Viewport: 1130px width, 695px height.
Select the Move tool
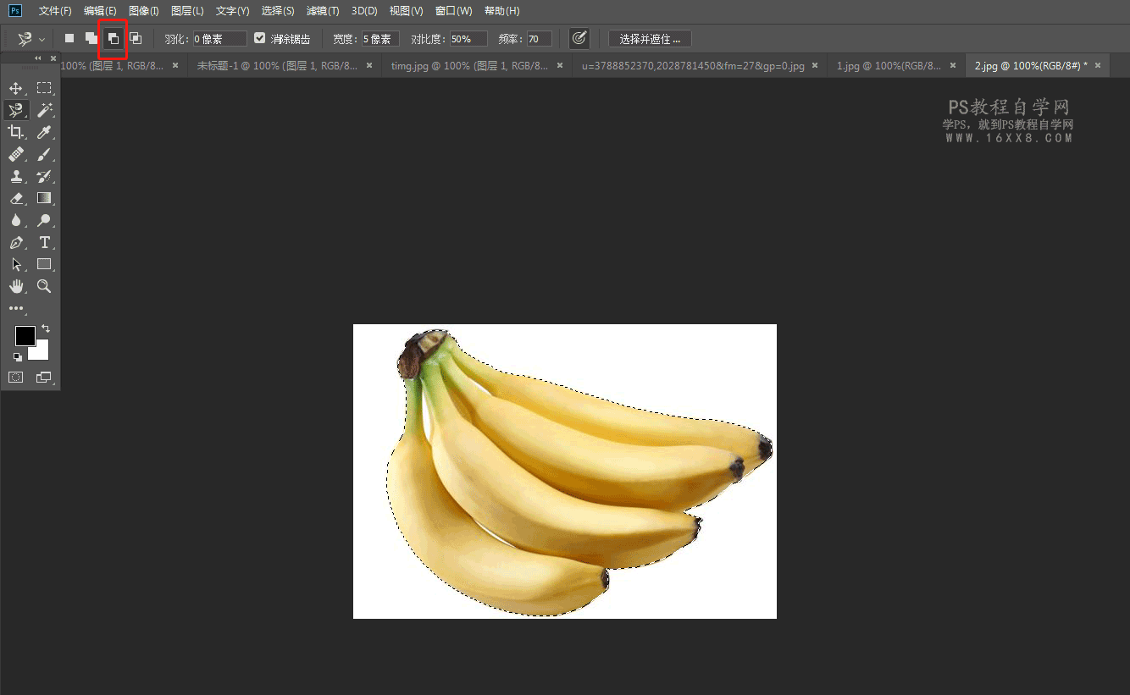click(16, 89)
